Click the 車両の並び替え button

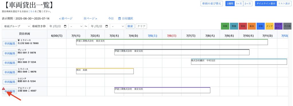(x=212, y=3)
